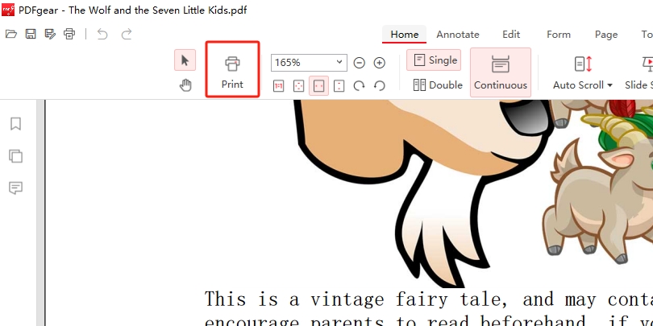Start the Slide Show

[638, 72]
